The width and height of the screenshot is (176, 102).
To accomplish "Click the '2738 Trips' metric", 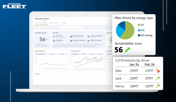I will tap(59, 36).
